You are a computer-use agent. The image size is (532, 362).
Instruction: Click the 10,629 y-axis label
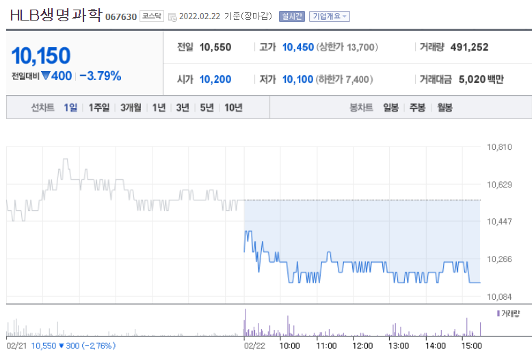(x=499, y=185)
